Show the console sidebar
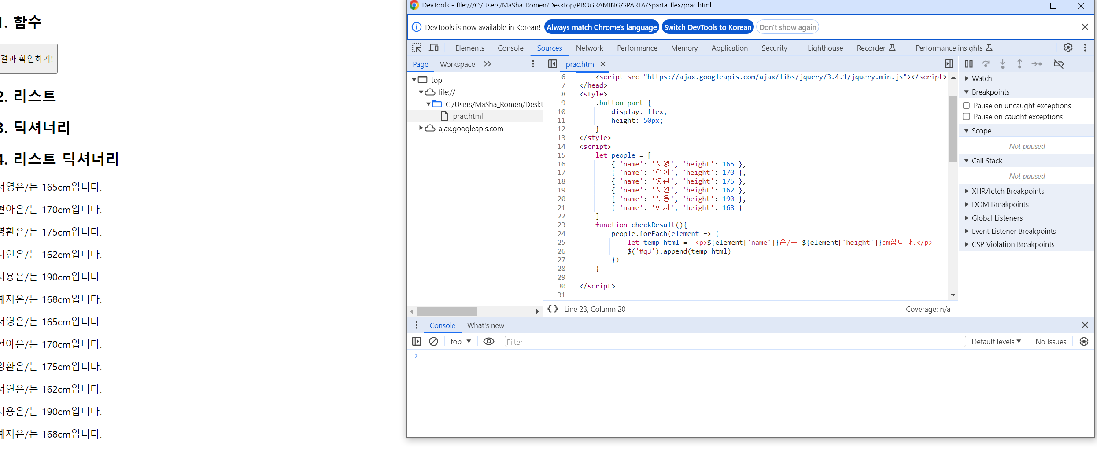The width and height of the screenshot is (1097, 450). click(417, 342)
